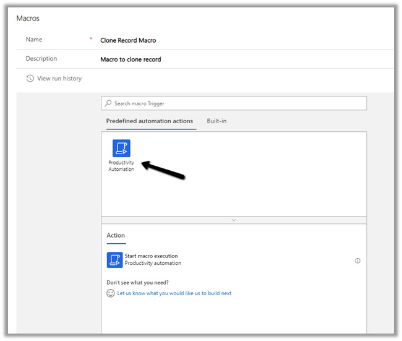Focus the Search macro Trigger field
Image resolution: width=402 pixels, height=341 pixels.
238,103
